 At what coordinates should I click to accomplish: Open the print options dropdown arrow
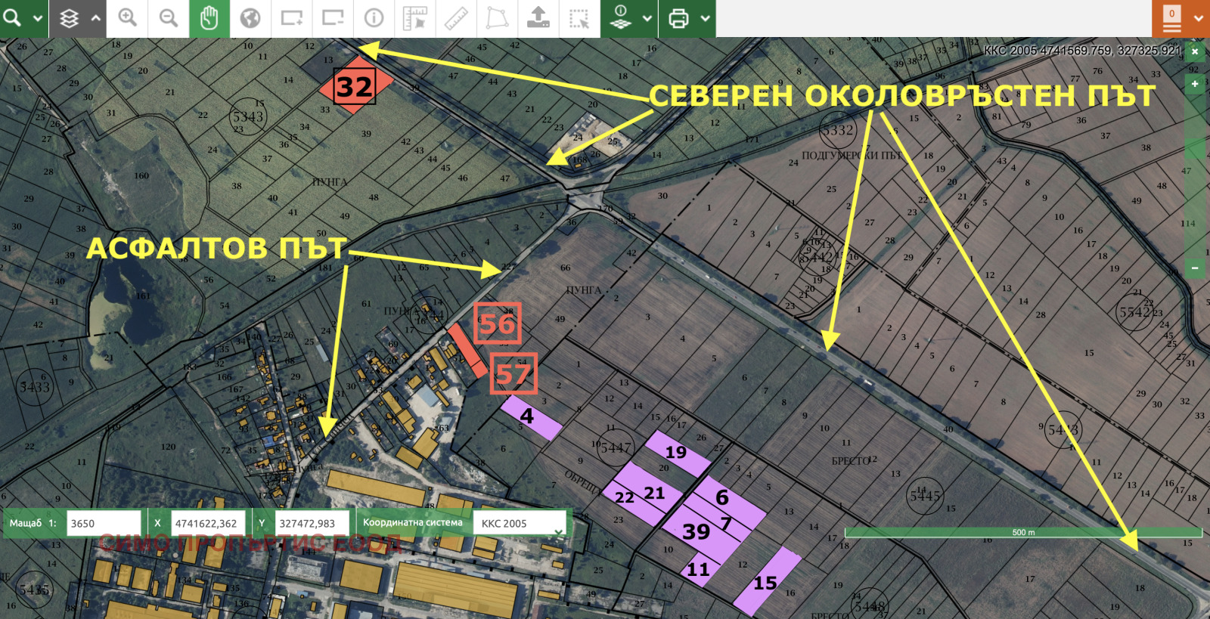coord(705,18)
